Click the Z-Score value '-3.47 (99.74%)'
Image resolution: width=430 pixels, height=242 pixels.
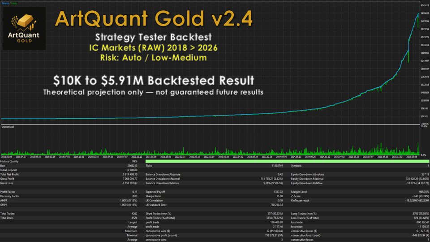[421, 196]
